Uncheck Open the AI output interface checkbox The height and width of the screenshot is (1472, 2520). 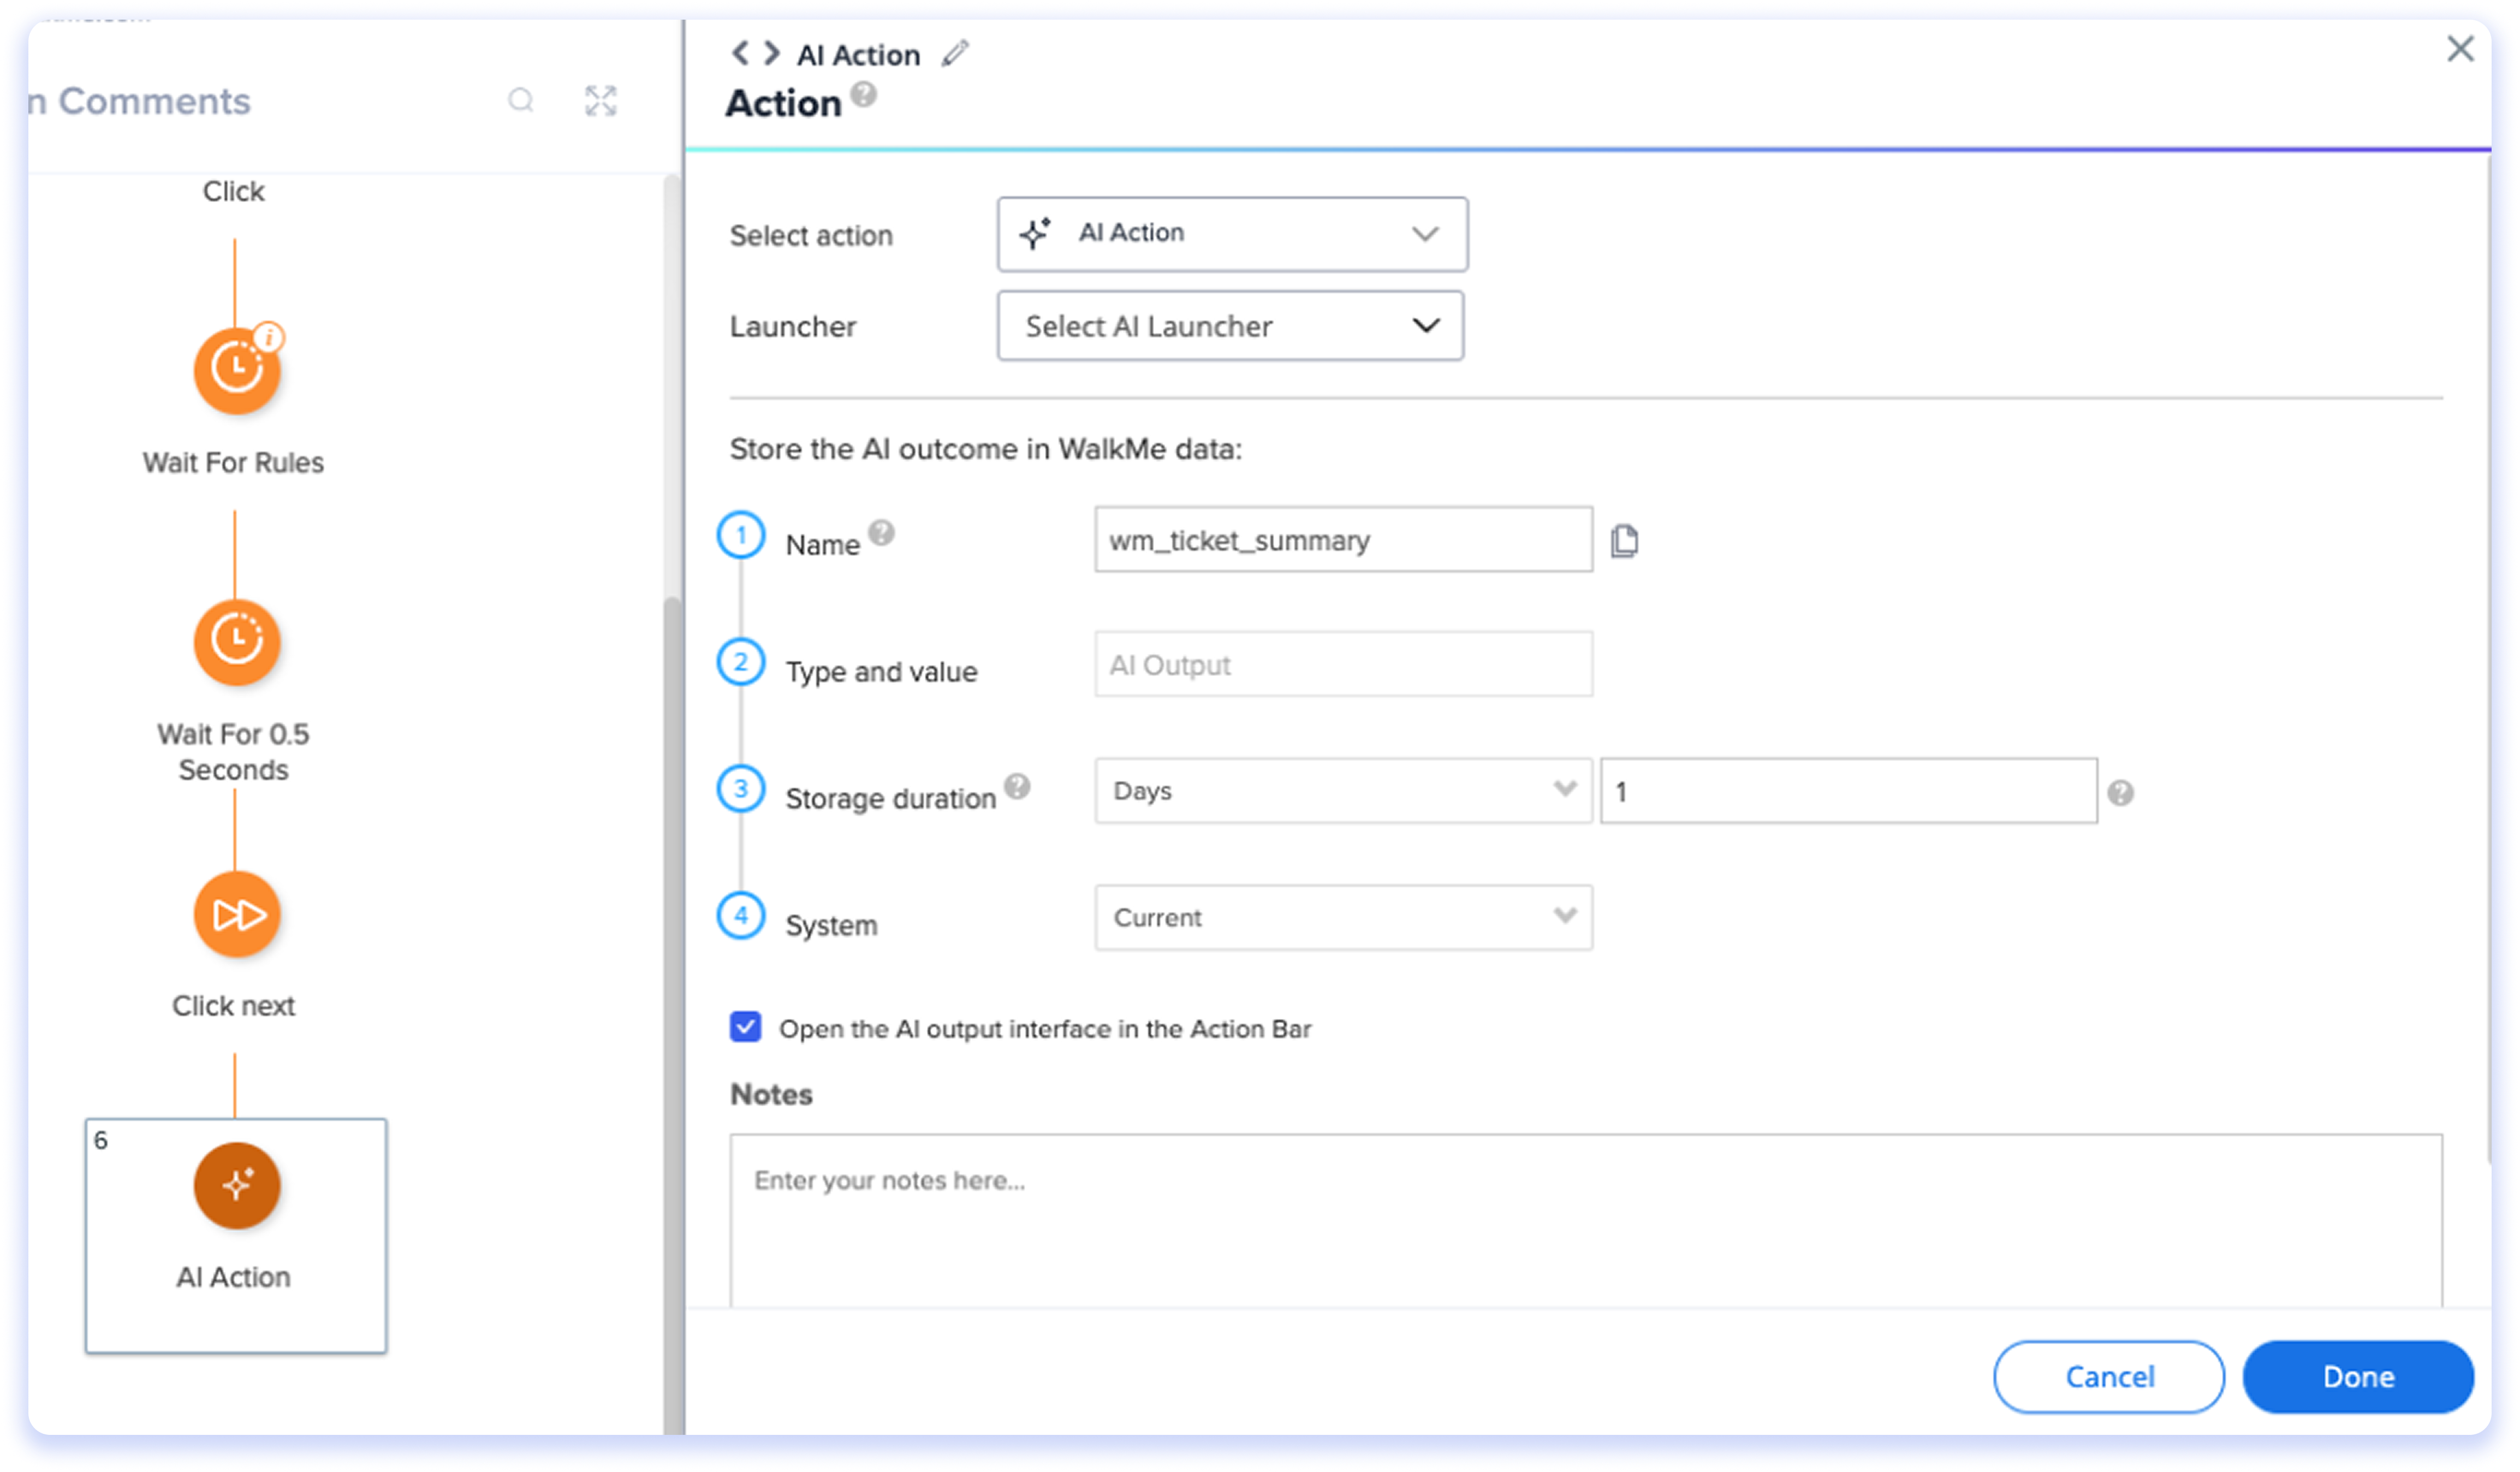(745, 1027)
